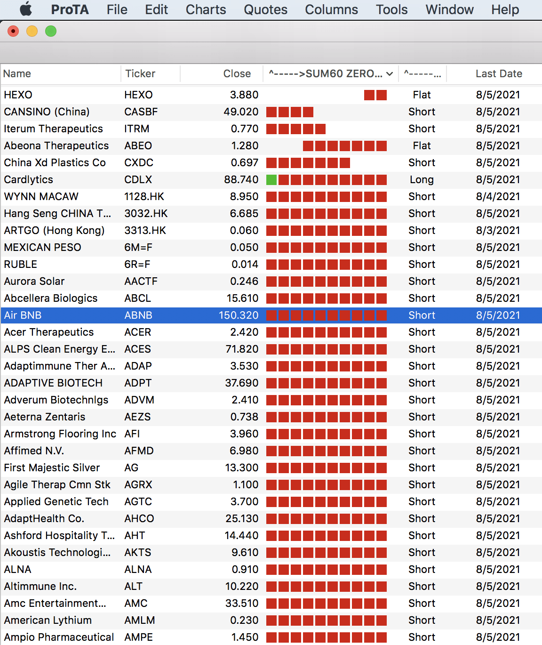This screenshot has height=645, width=542.
Task: Click the green zoom window button
Action: click(51, 31)
